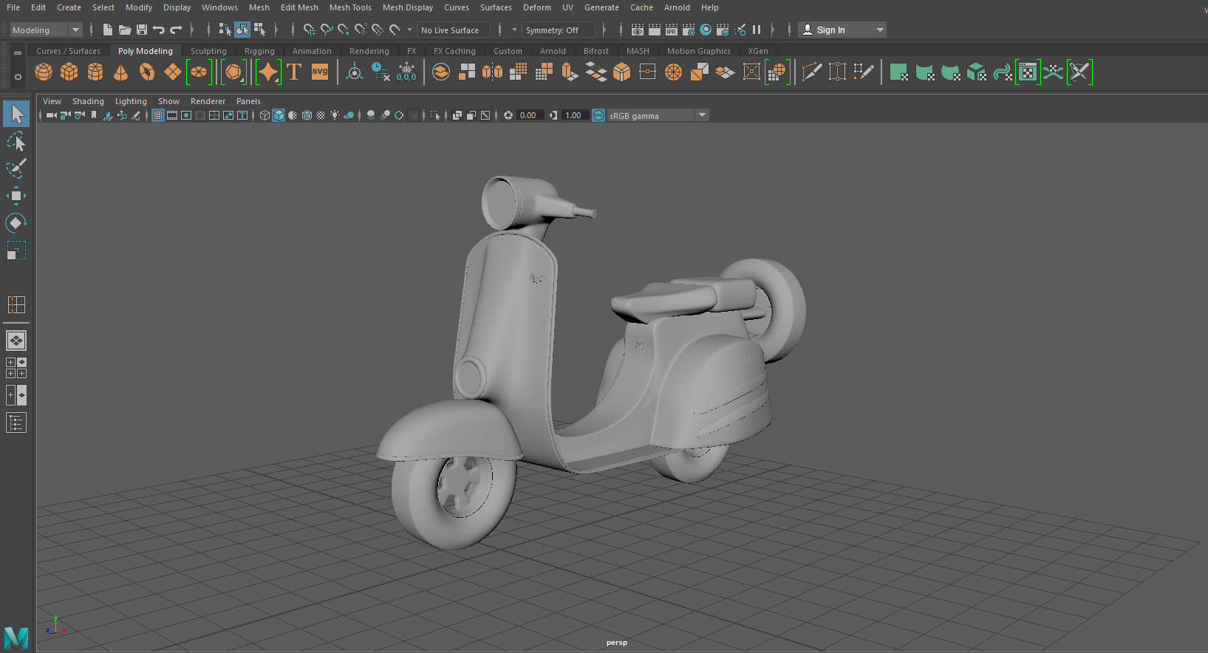Open the Symmetry: Off dropdown
This screenshot has height=653, width=1208.
(x=559, y=30)
